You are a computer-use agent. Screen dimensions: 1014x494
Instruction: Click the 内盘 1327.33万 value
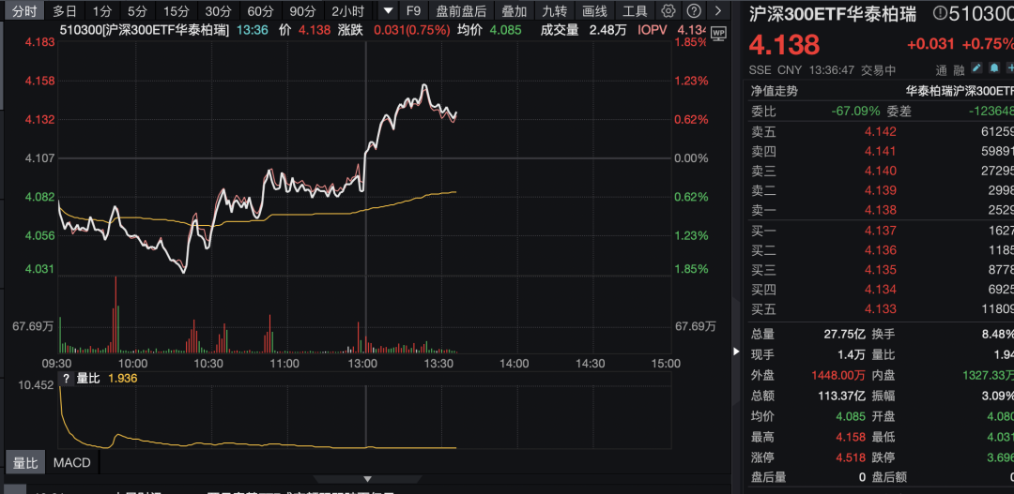(986, 375)
